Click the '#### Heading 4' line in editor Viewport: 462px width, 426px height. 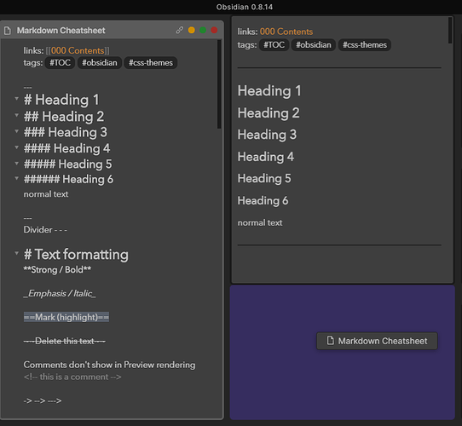[66, 148]
